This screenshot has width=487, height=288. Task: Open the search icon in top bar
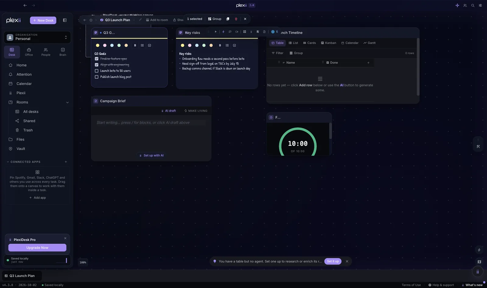pos(473,5)
